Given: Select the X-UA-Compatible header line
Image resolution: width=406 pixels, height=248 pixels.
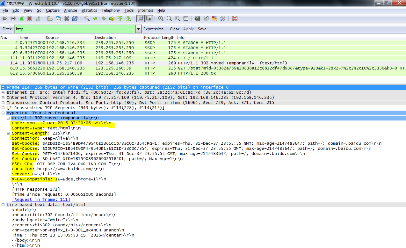Looking at the screenshot, I should [59, 179].
